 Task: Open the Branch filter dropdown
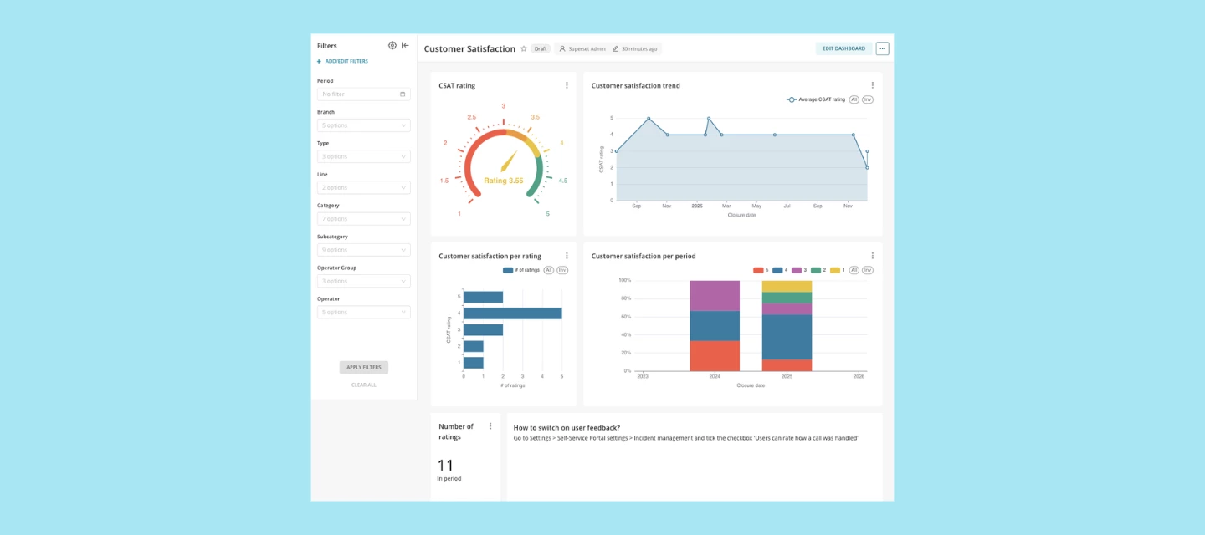pyautogui.click(x=362, y=125)
